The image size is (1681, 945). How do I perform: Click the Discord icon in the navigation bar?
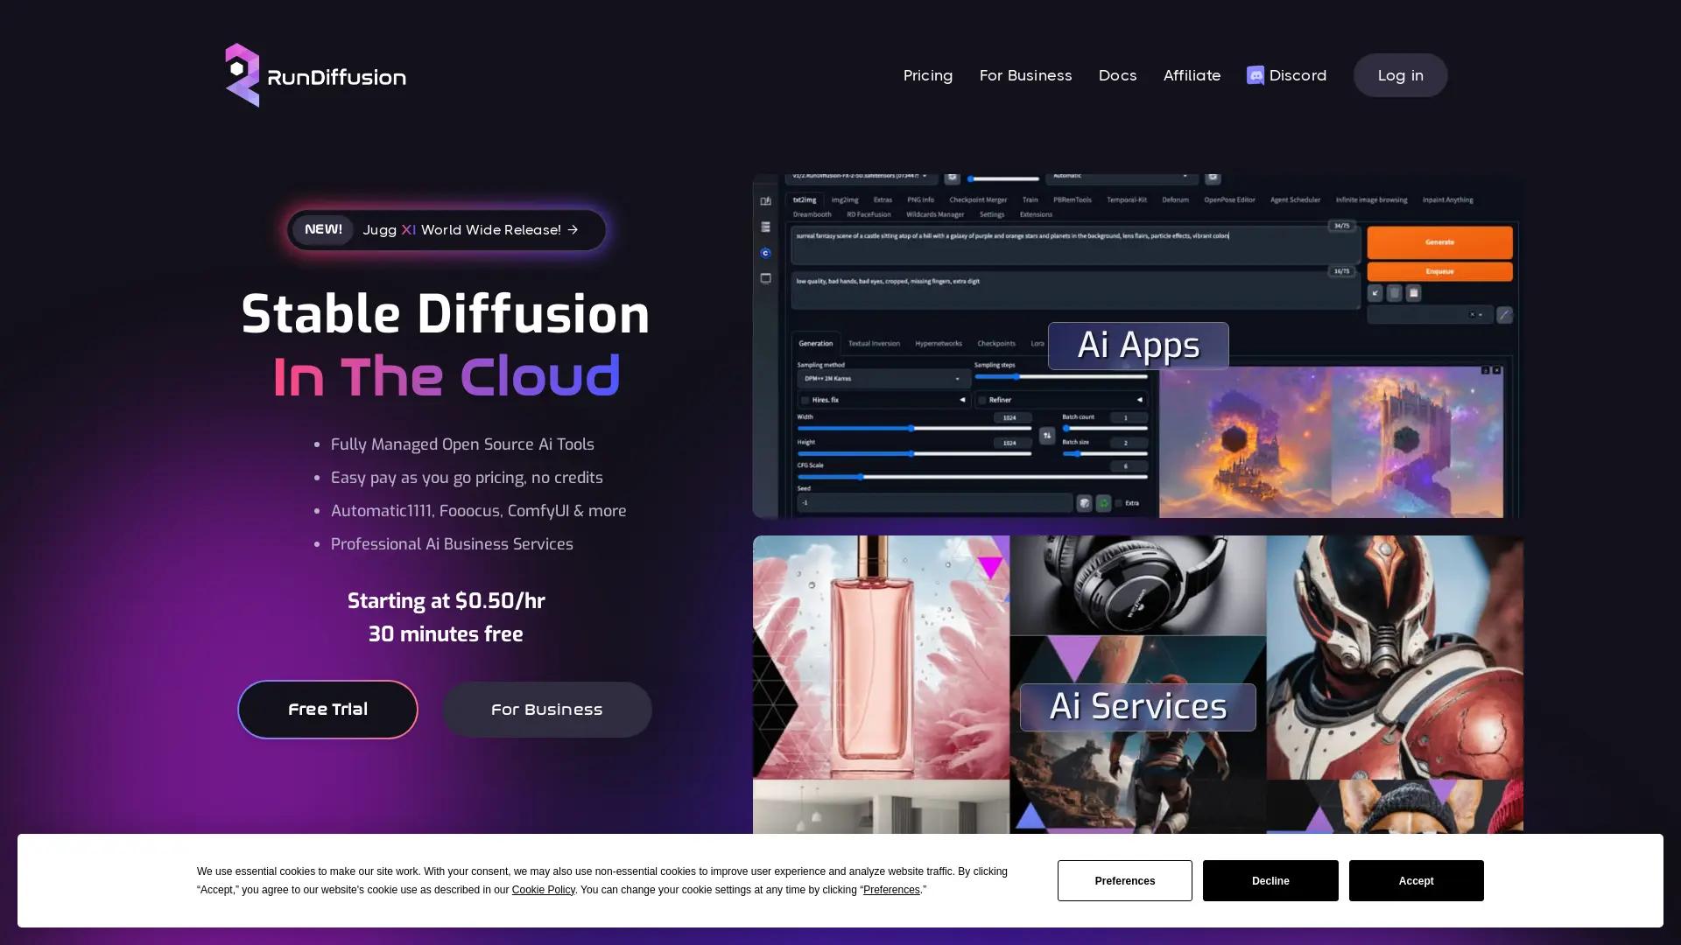pyautogui.click(x=1254, y=75)
